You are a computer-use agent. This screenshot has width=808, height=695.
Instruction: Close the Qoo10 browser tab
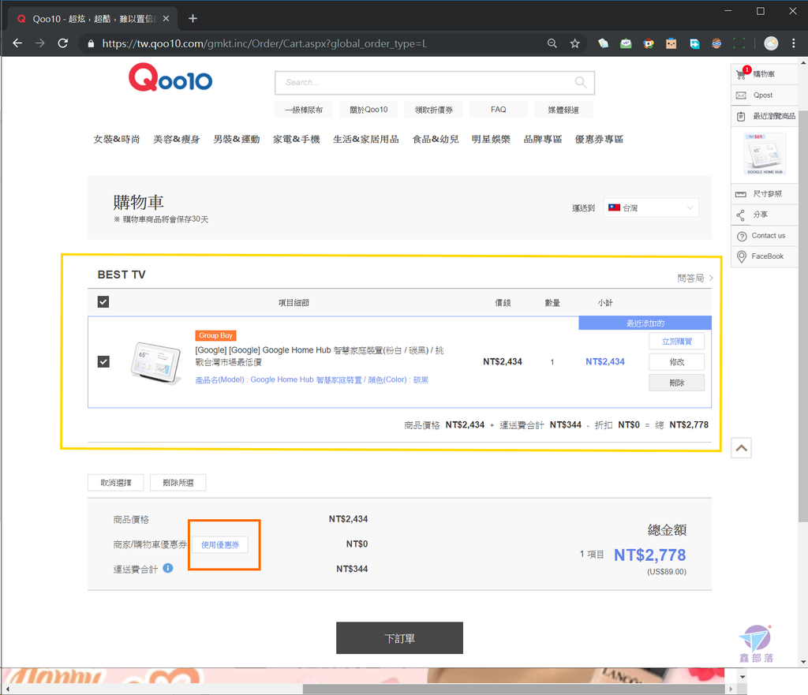(x=166, y=19)
